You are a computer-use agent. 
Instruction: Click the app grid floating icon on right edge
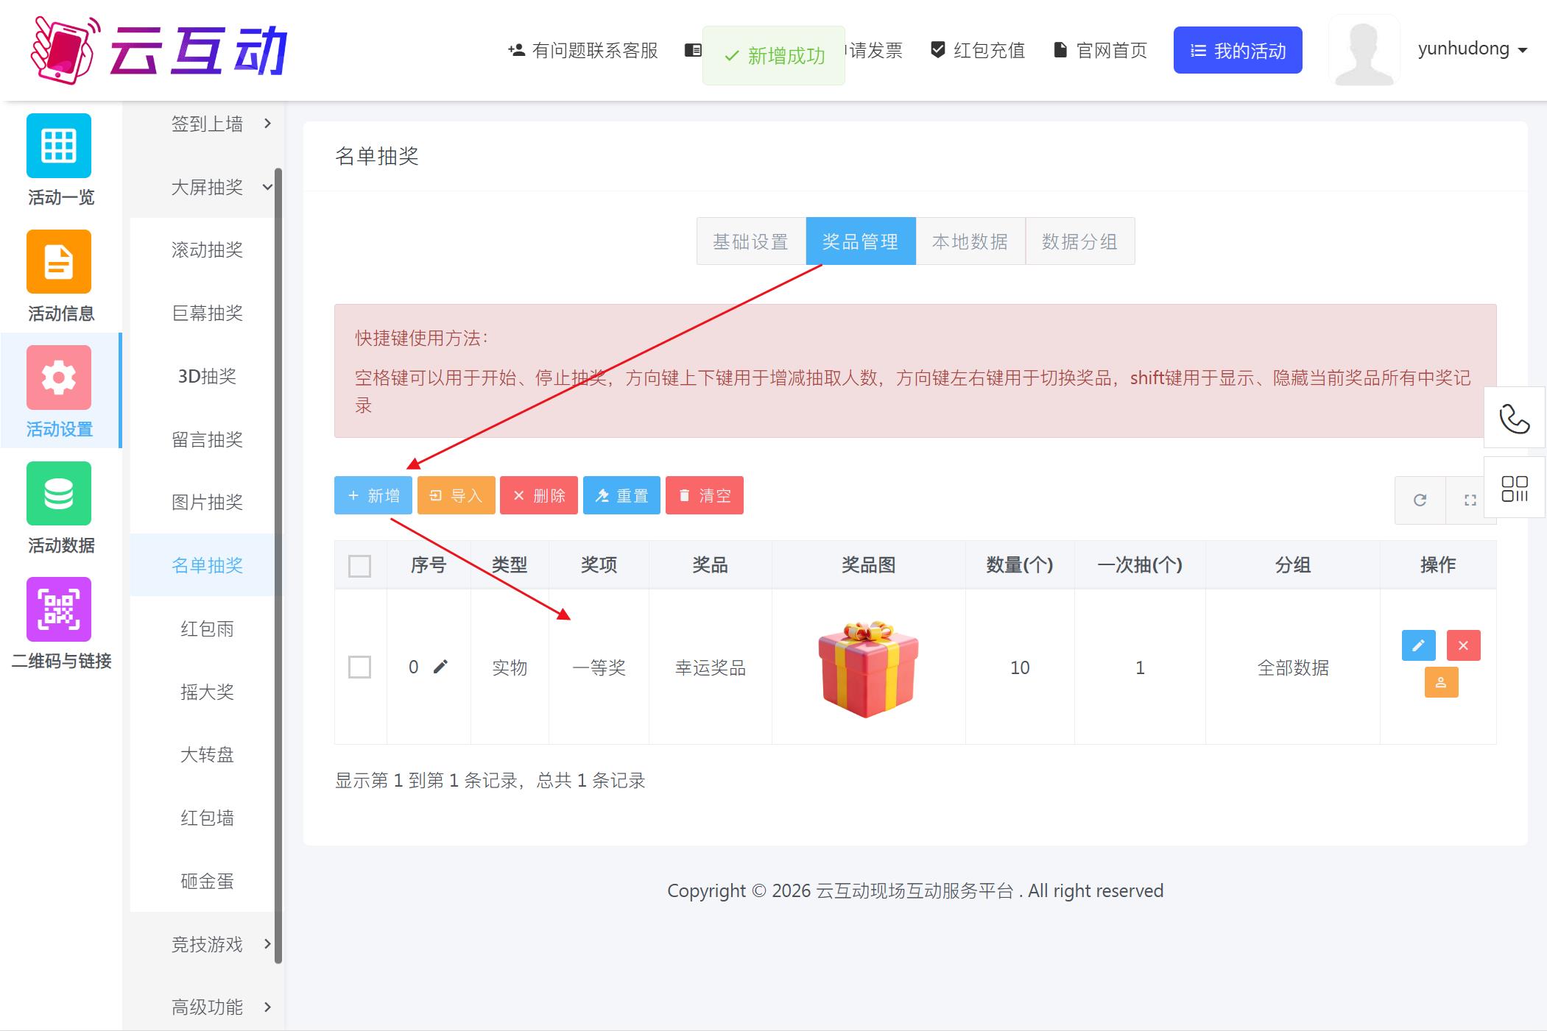(x=1515, y=488)
